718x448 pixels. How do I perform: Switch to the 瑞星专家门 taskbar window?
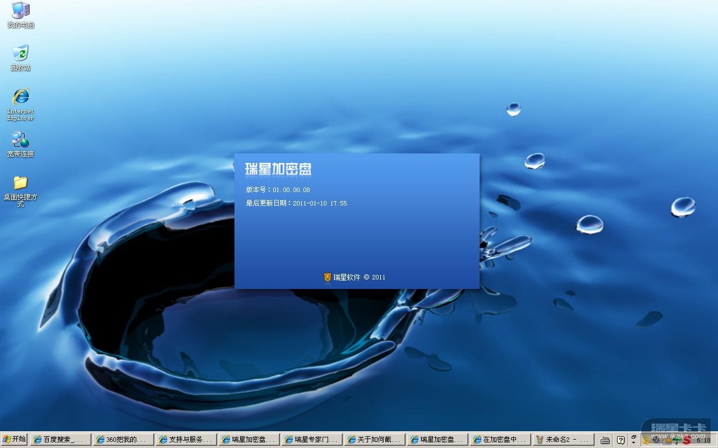[311, 440]
